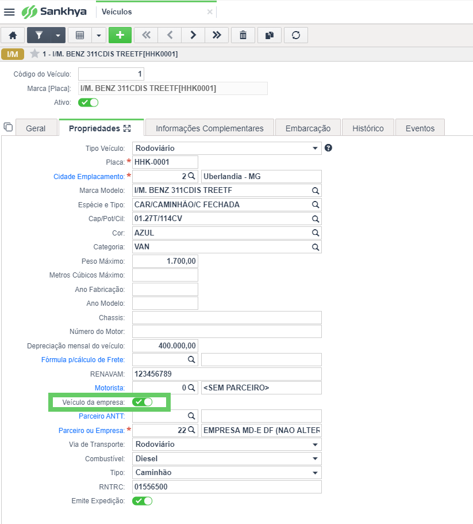Search Cidade Emplacamento lookup icon

[x=191, y=176]
